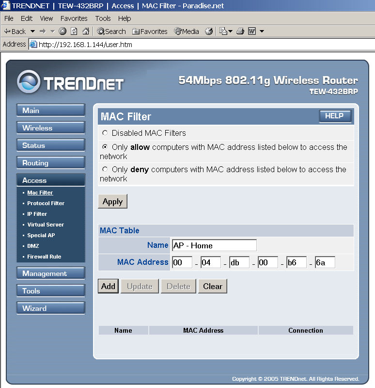Open the Tools menu in menu bar
375x388 pixels.
(x=103, y=18)
